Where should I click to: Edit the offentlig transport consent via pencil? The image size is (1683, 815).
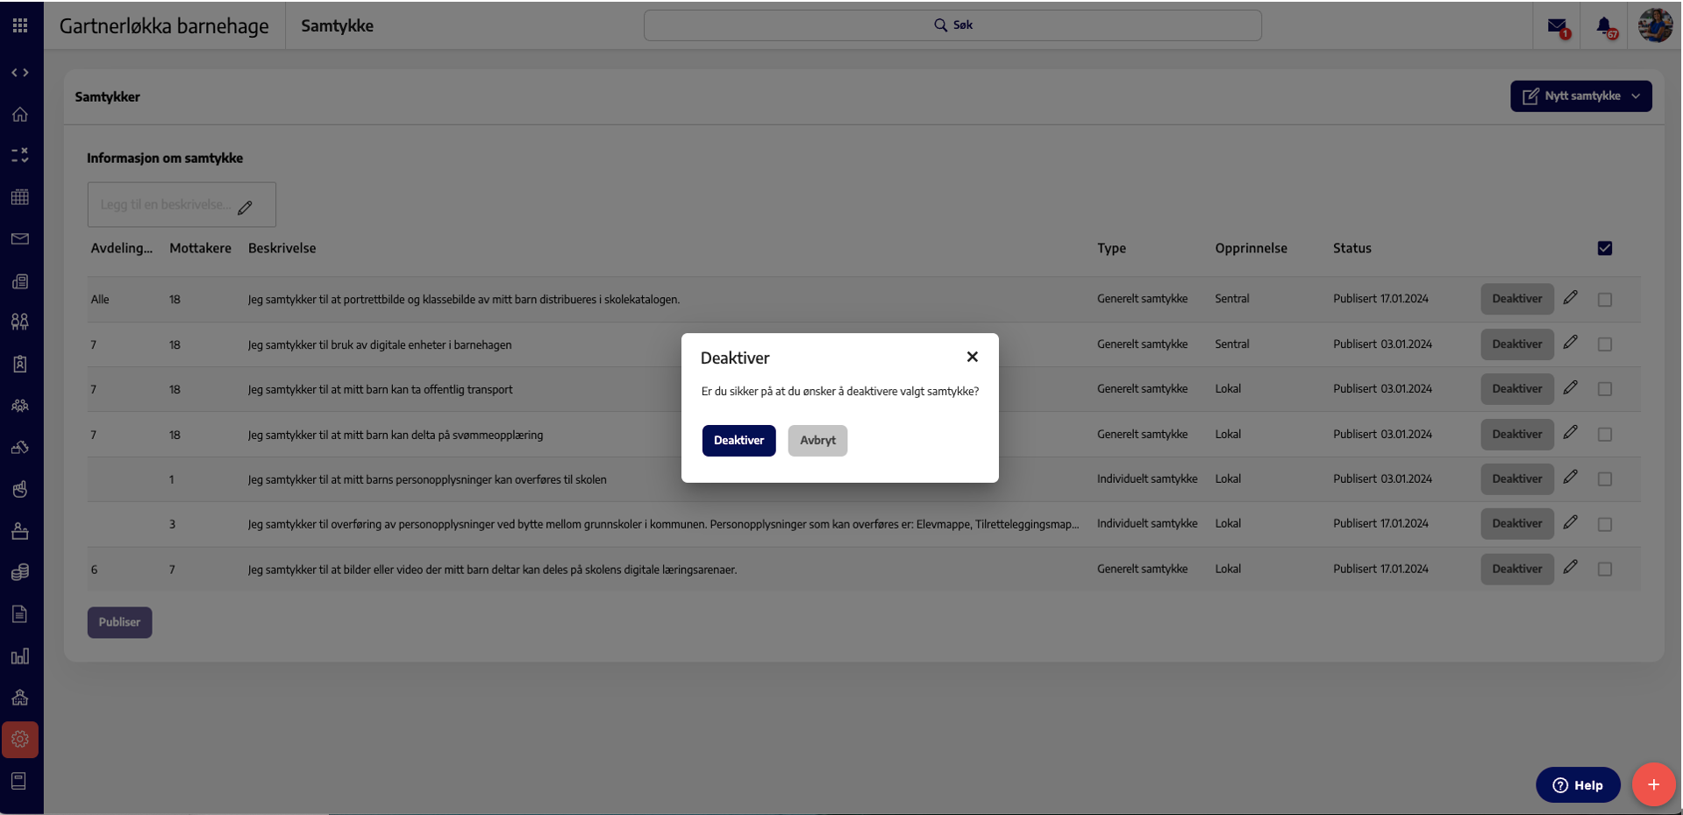1571,387
